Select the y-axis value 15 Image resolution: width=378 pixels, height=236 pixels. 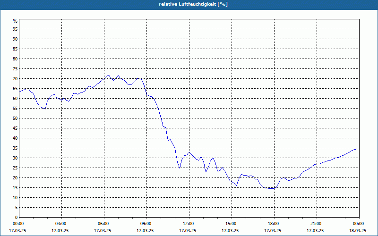[x=15, y=188]
